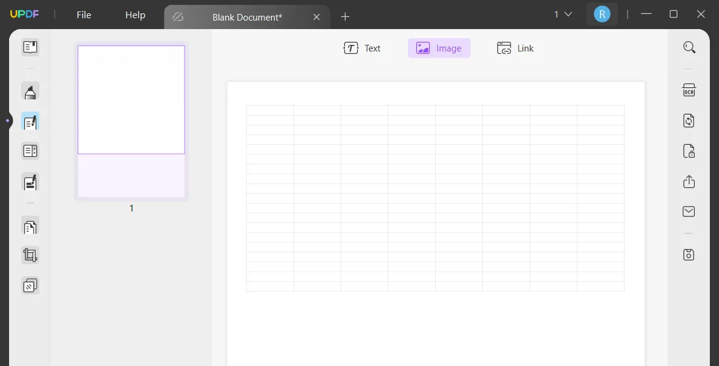719x366 pixels.
Task: Open the Fill & Sign tool
Action: [30, 182]
